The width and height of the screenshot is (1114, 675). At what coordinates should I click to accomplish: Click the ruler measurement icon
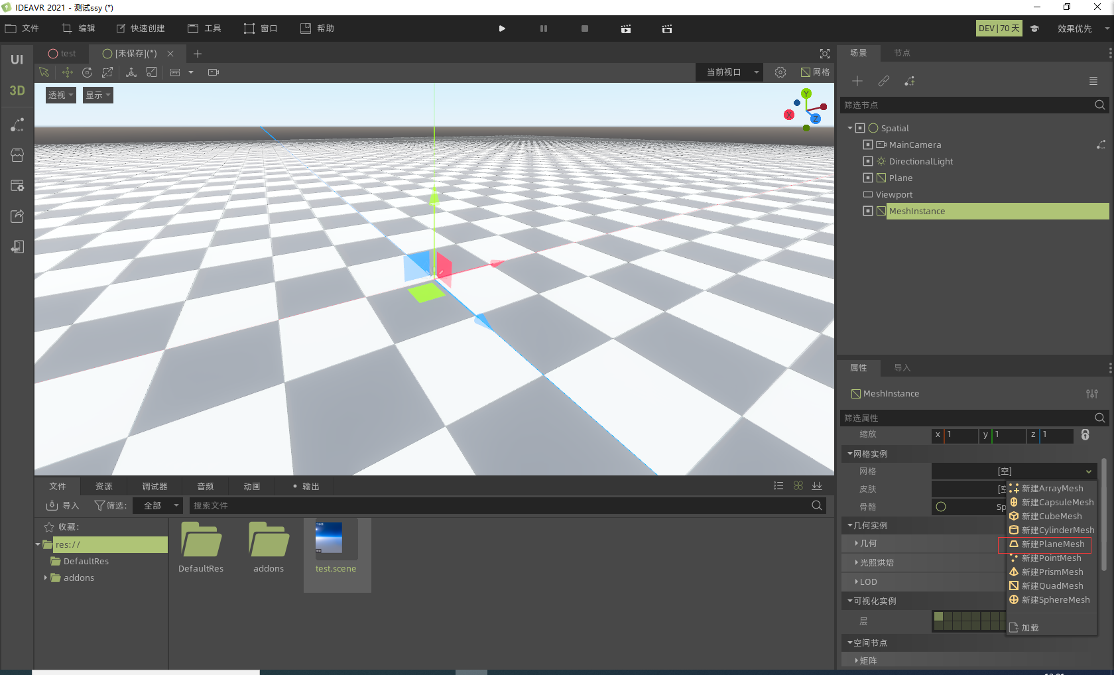tap(175, 72)
